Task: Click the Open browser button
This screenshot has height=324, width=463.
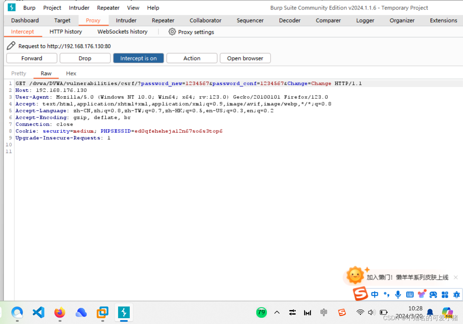Action: point(245,58)
